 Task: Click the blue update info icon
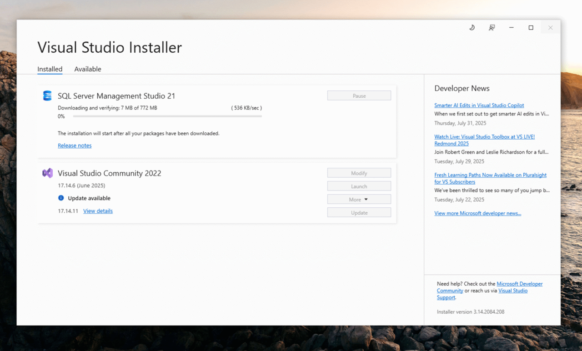coord(61,198)
